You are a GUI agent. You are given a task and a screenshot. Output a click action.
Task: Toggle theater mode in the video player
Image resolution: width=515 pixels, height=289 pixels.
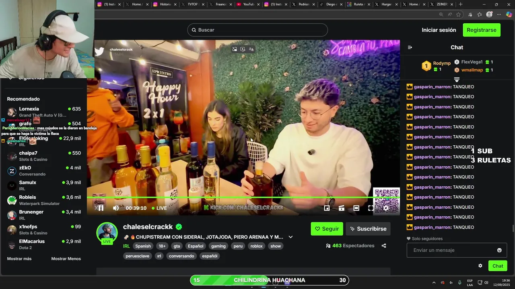coord(356,208)
